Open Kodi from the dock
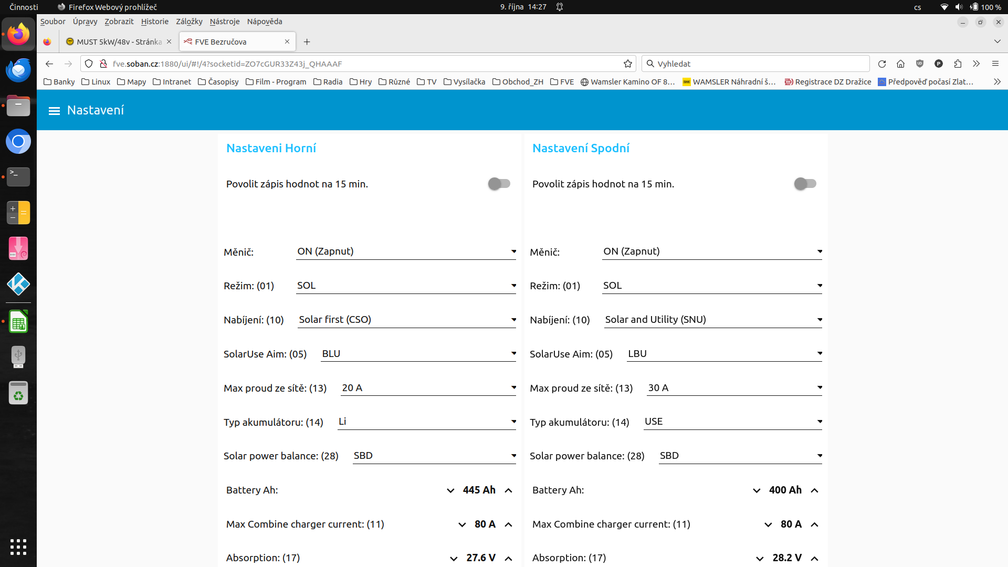This screenshot has height=567, width=1008. (18, 284)
